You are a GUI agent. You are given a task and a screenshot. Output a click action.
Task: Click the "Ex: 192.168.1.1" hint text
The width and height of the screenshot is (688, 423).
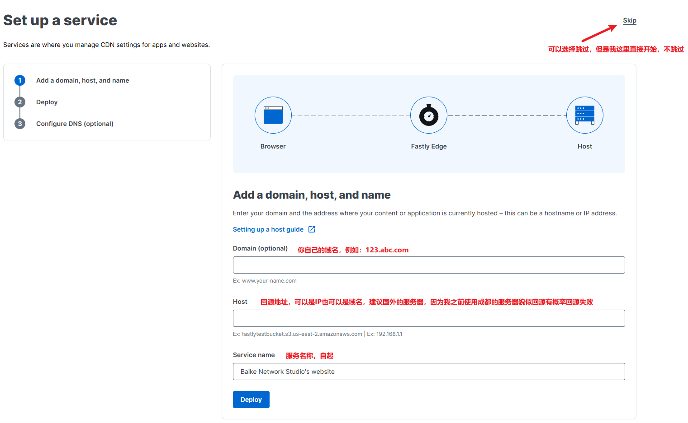384,334
